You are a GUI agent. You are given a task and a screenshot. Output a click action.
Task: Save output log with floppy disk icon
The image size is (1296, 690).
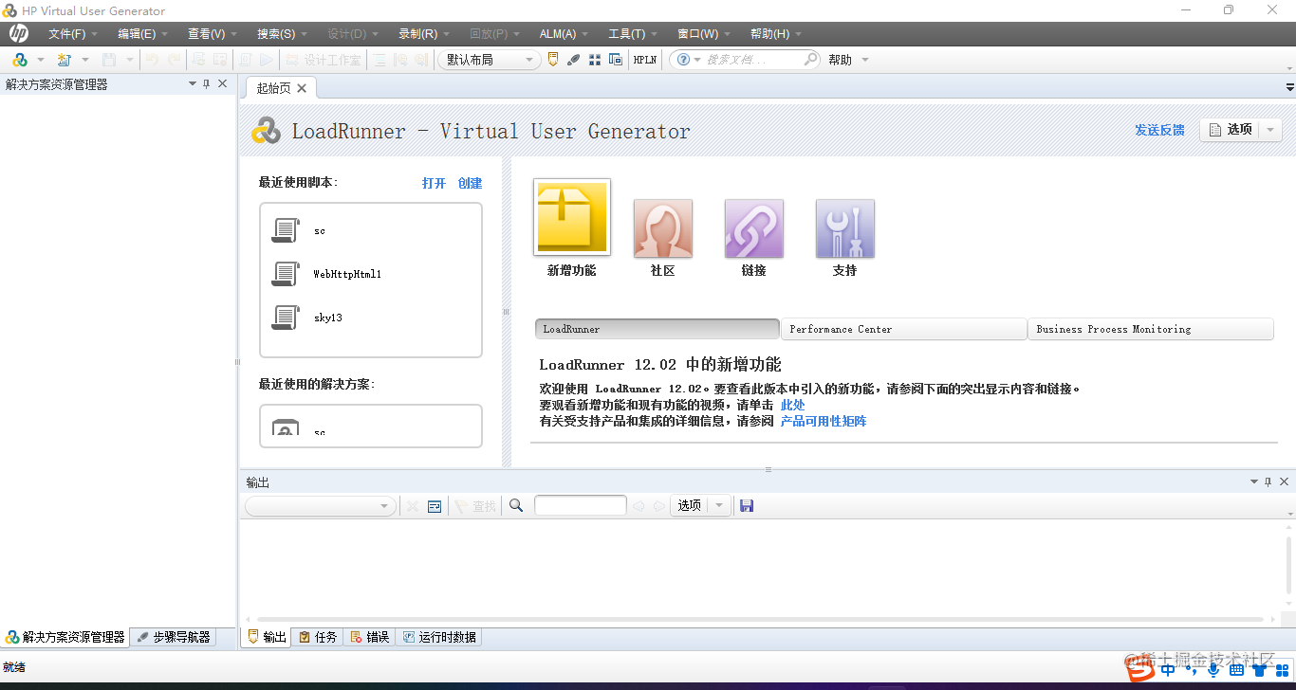pos(747,505)
